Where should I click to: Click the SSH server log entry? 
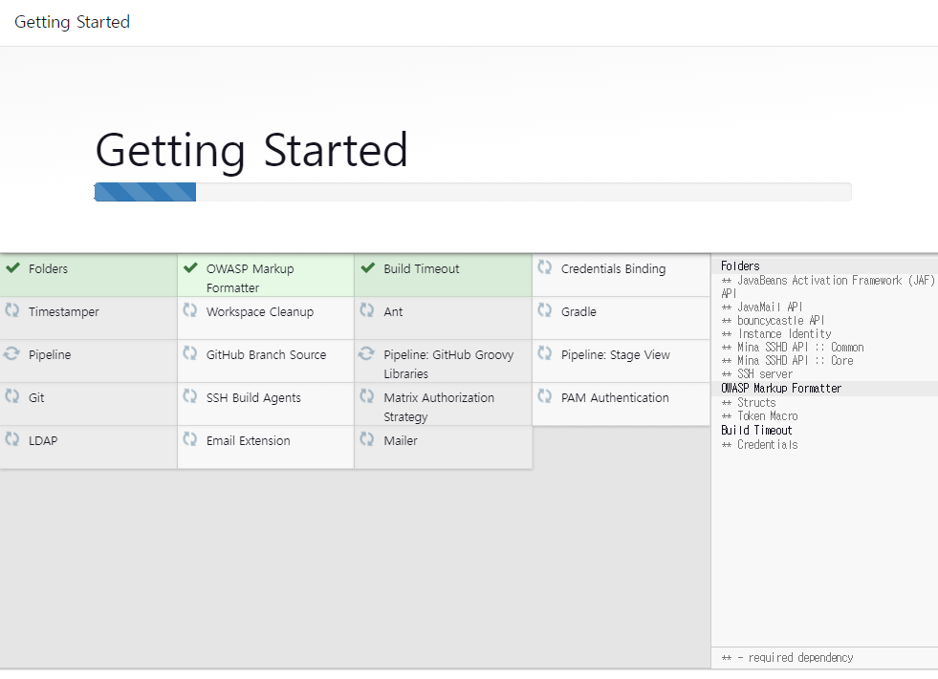point(756,374)
